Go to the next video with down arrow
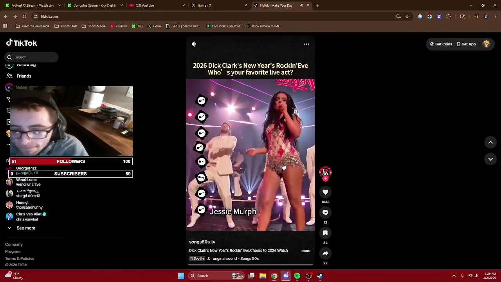The width and height of the screenshot is (501, 282). click(x=490, y=159)
